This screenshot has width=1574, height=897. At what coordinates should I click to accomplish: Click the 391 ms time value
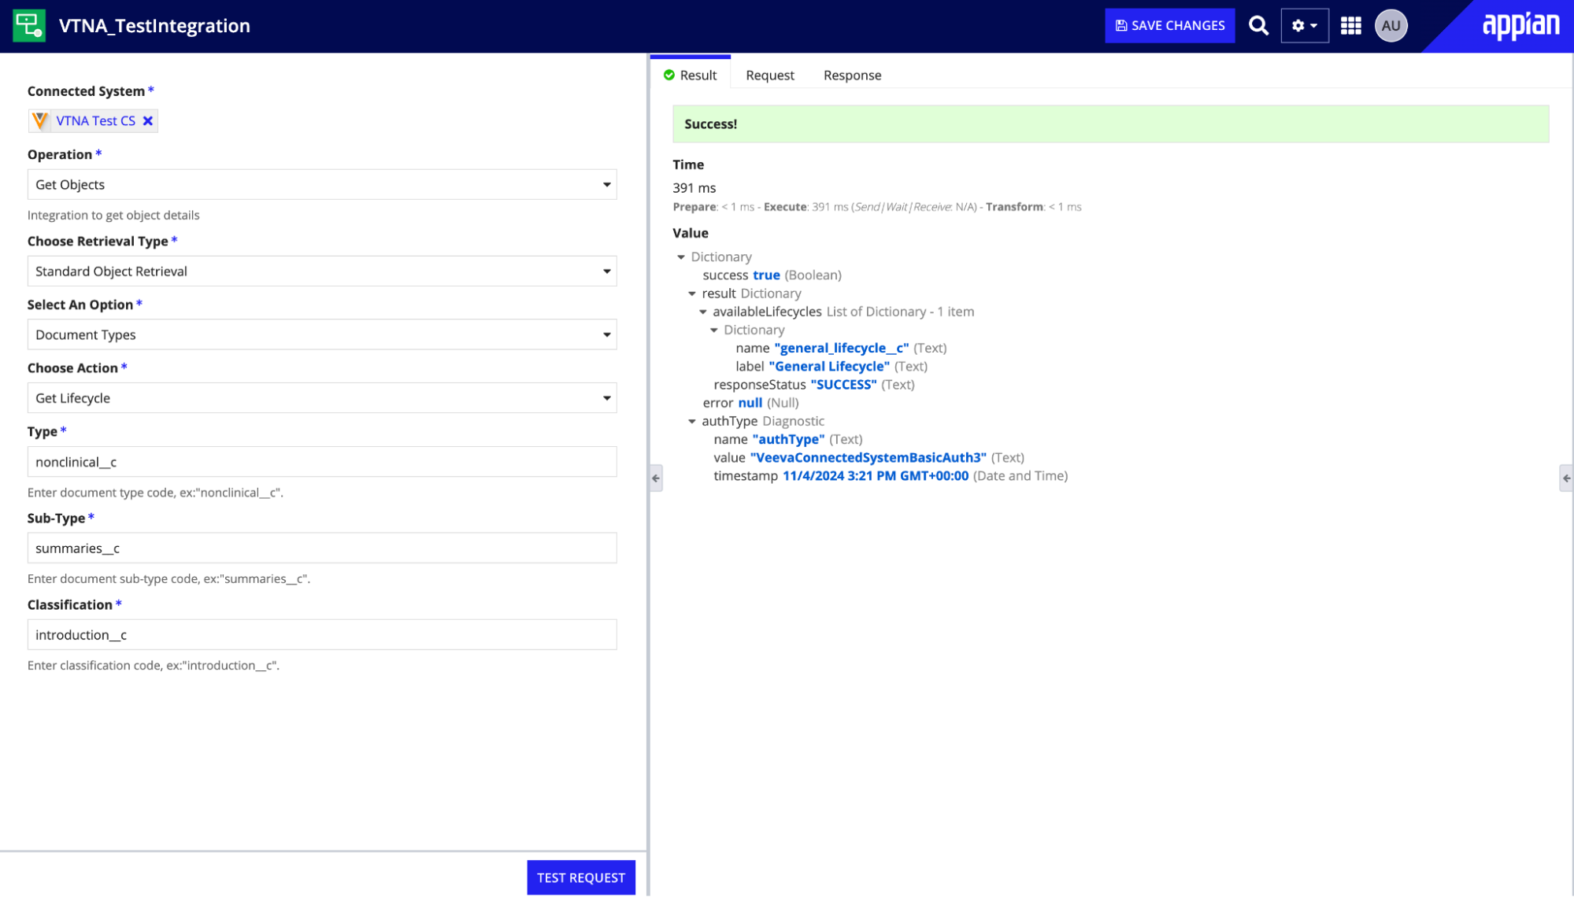coord(694,188)
